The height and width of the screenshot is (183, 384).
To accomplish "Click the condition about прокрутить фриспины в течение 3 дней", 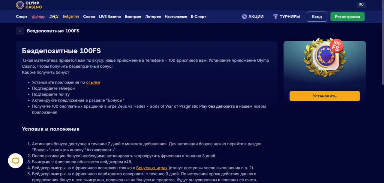I will (124, 156).
